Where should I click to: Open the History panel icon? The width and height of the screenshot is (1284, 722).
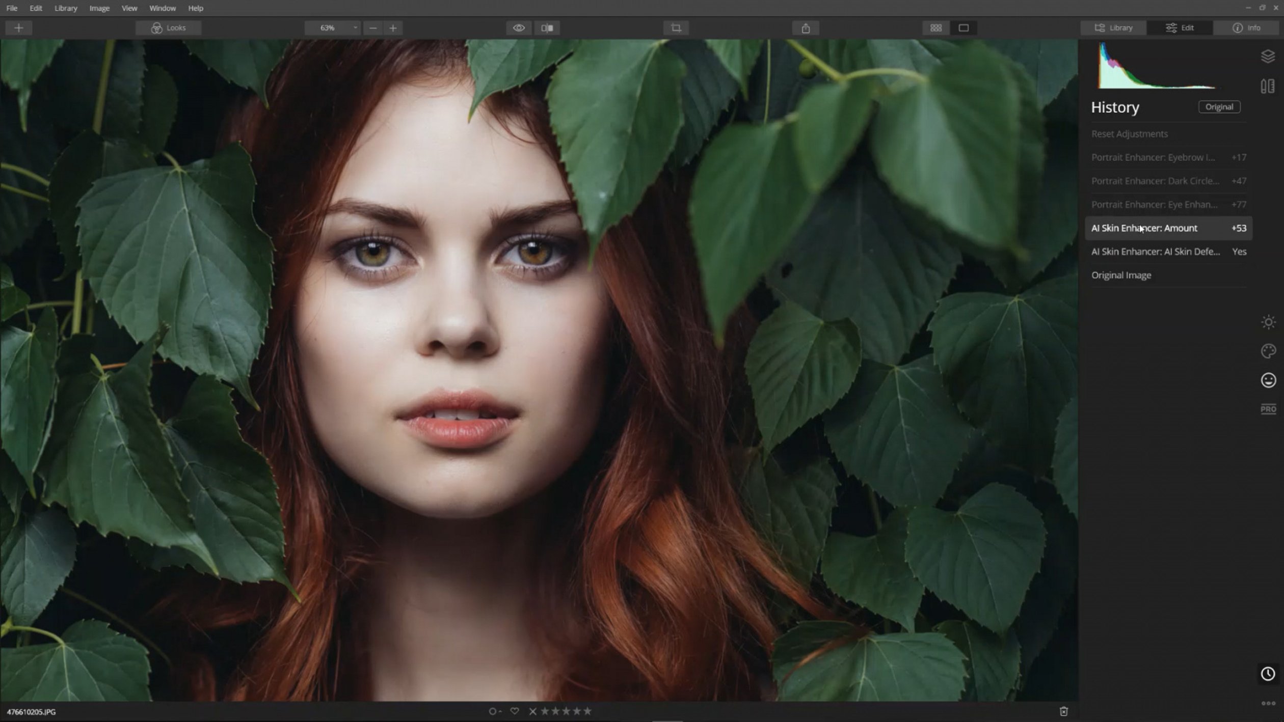tap(1268, 674)
